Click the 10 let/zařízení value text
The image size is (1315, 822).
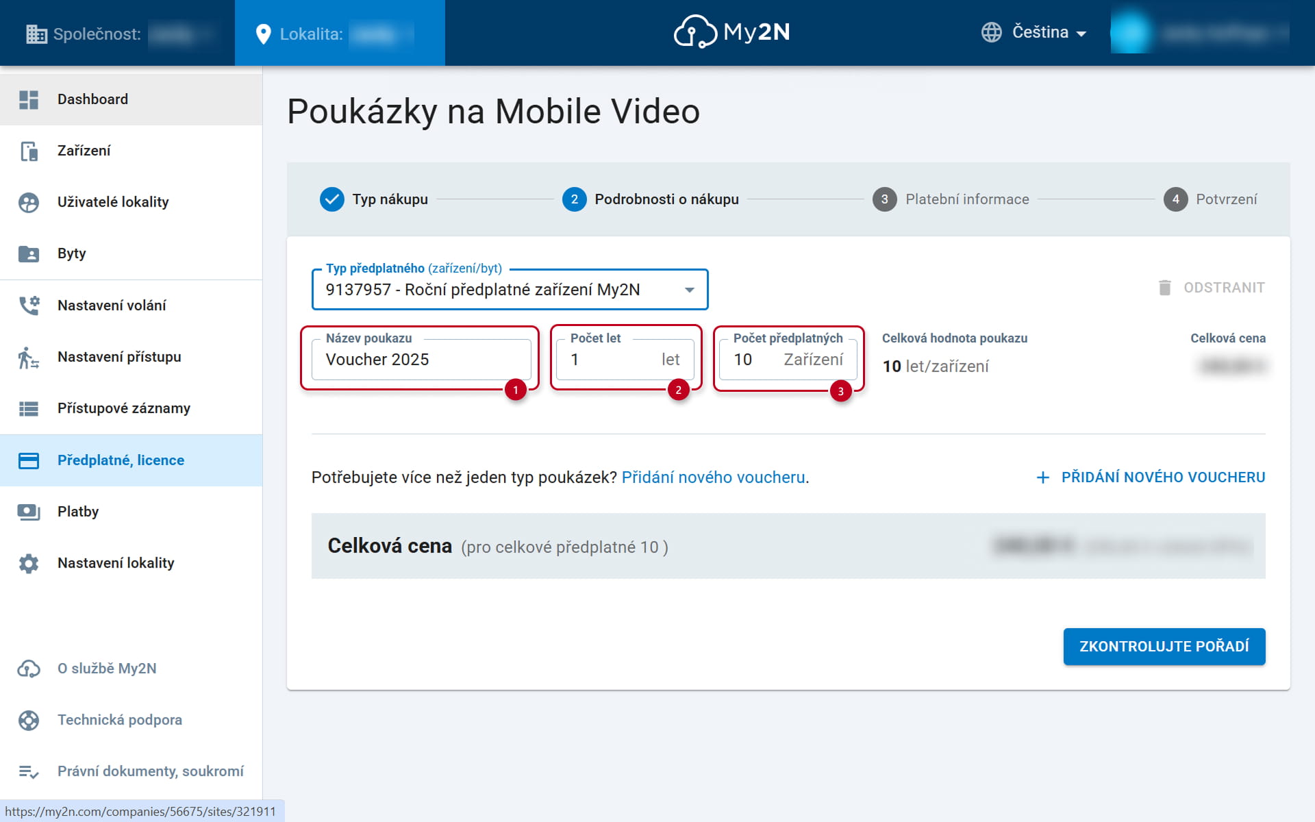(936, 366)
